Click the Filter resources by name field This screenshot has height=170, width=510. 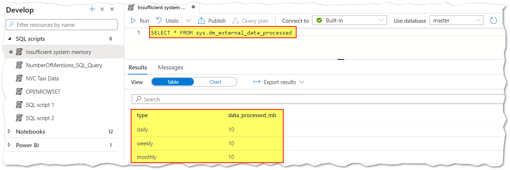[x=62, y=25]
